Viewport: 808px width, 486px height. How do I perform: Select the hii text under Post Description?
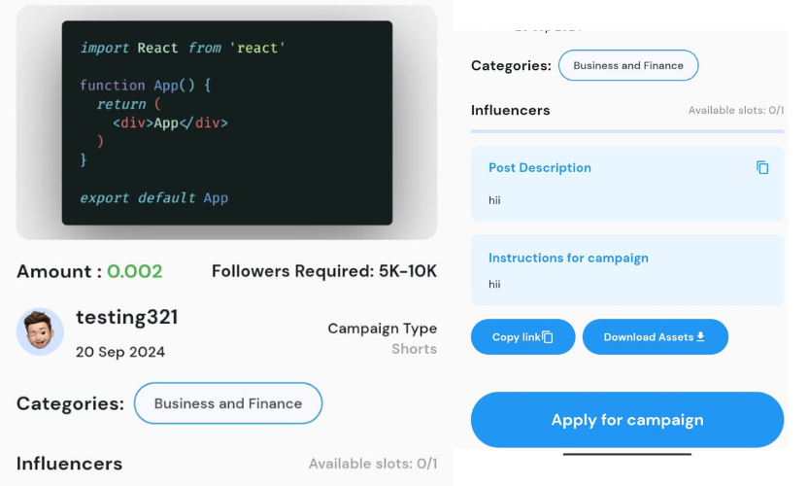click(x=494, y=200)
